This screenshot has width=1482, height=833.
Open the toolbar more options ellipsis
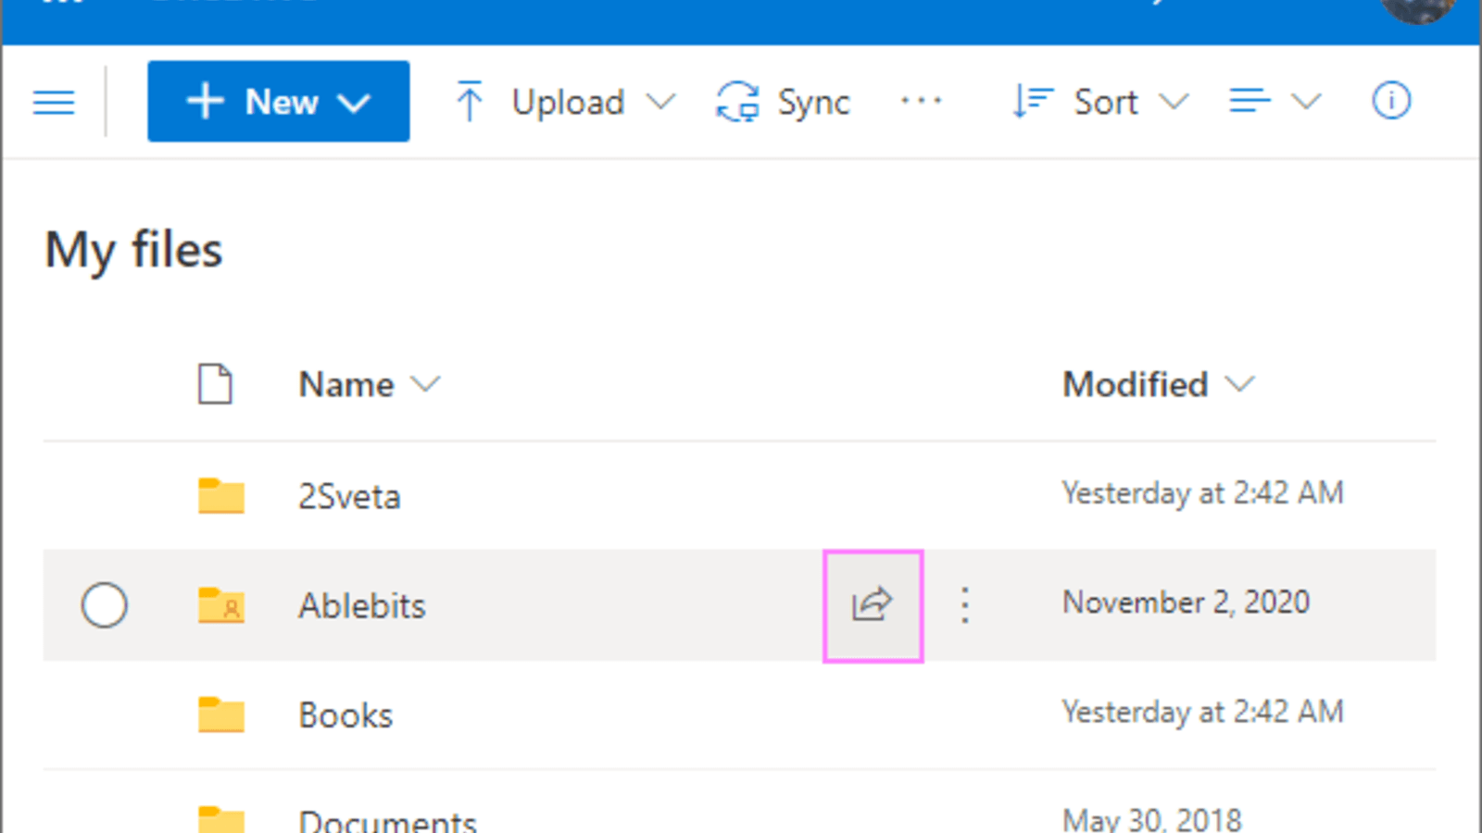922,100
